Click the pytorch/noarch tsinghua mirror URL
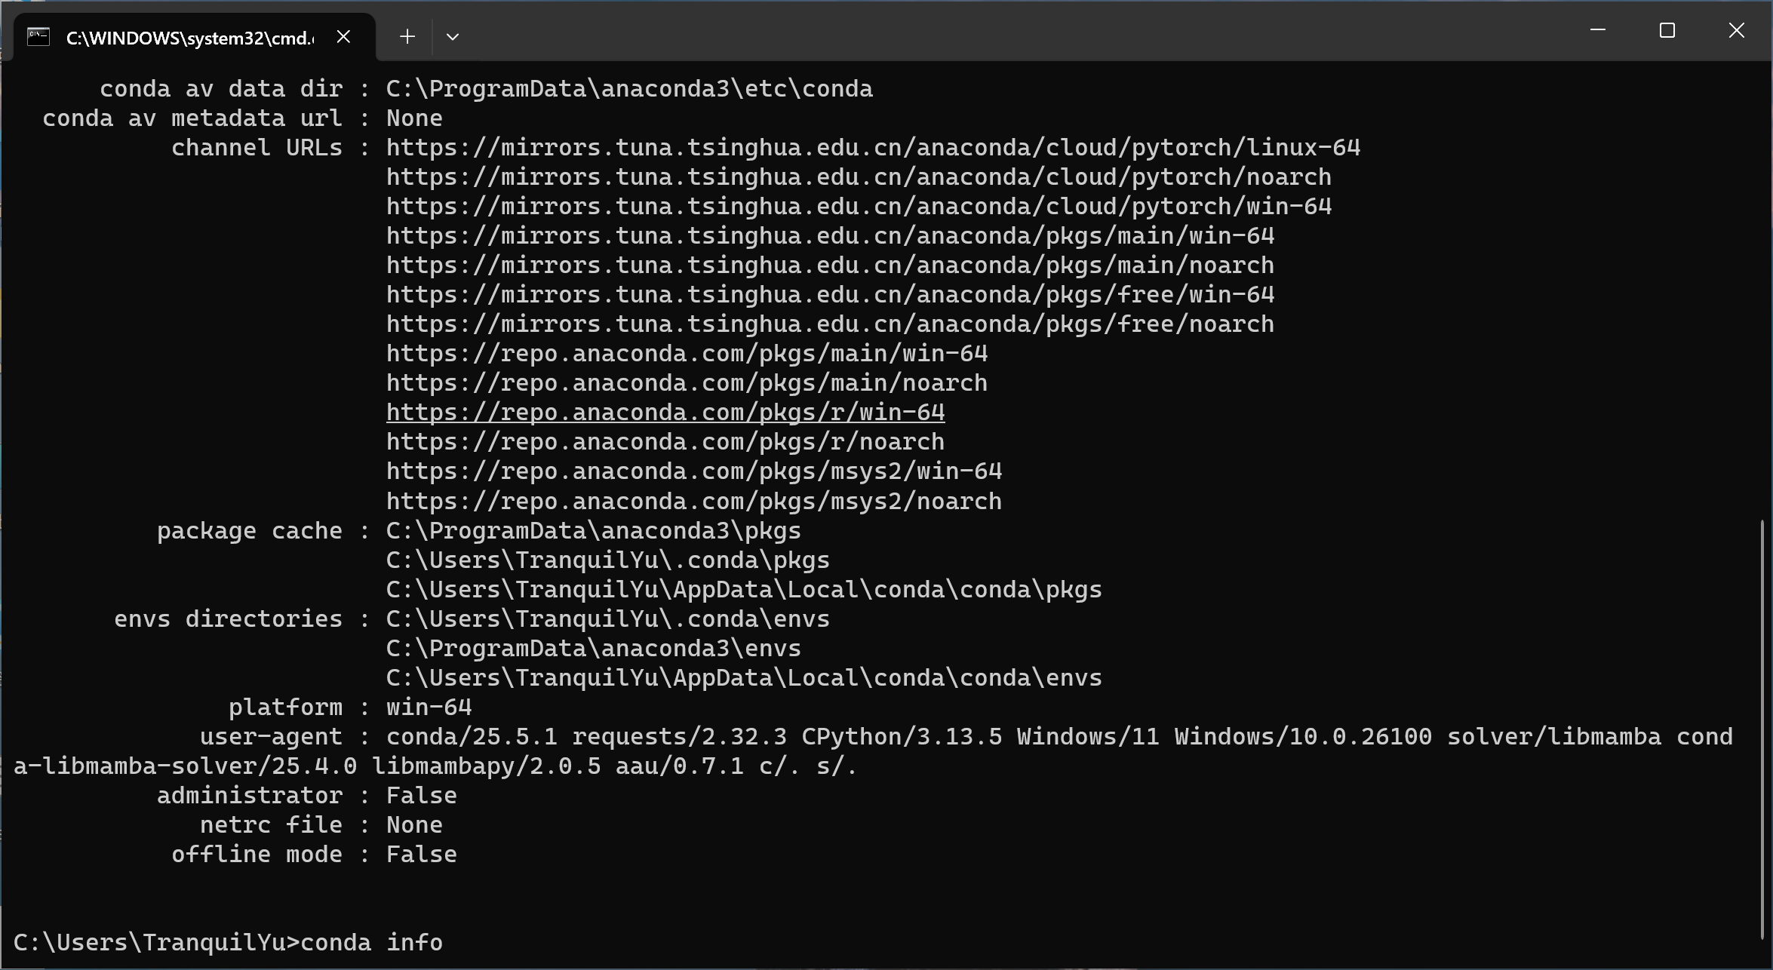The width and height of the screenshot is (1773, 970). click(858, 177)
